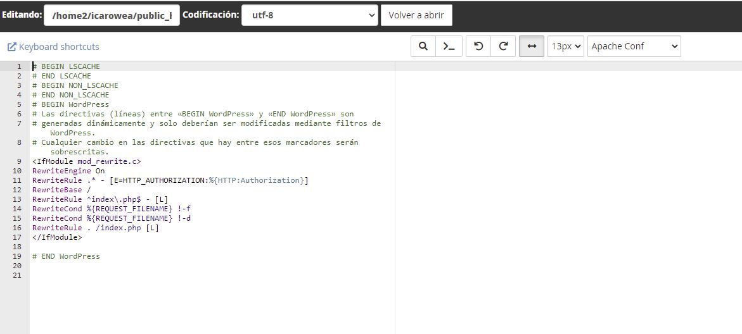The width and height of the screenshot is (742, 334).
Task: Click the wrapped text 'sobrescritas.'
Action: point(79,152)
